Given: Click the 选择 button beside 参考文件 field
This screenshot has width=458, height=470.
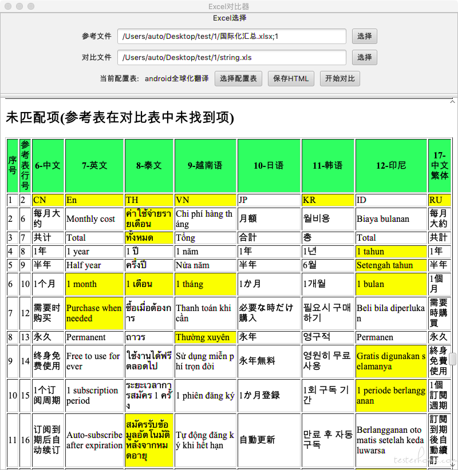Looking at the screenshot, I should [364, 36].
